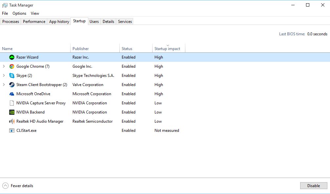Image resolution: width=330 pixels, height=194 pixels.
Task: Click the Disable button
Action: (313, 185)
